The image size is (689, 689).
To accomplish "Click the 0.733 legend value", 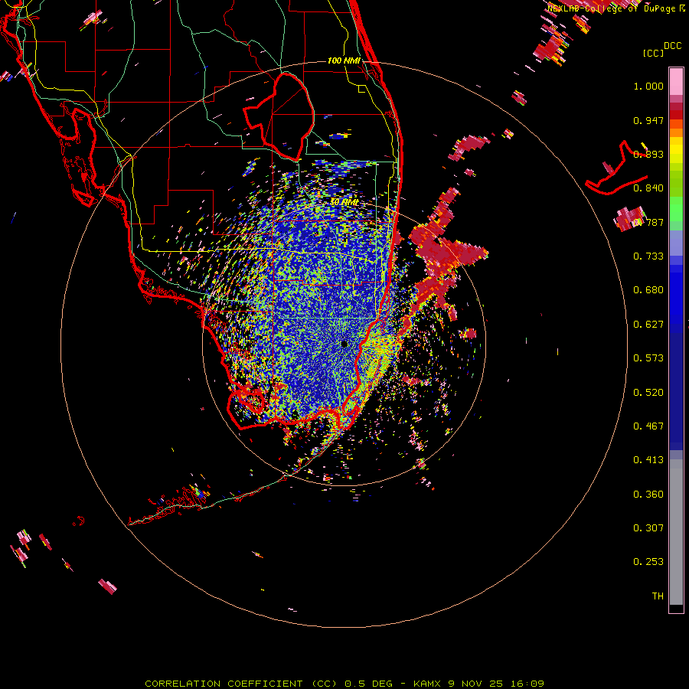I will 648,256.
